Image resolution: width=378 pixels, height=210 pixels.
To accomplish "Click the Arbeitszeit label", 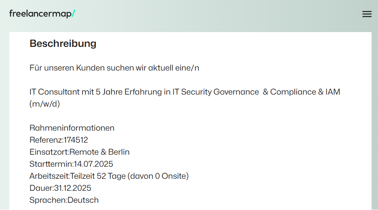I will tap(50, 176).
